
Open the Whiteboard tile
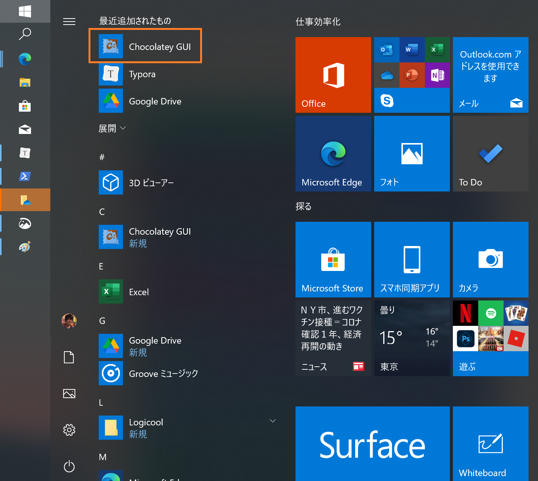491,444
